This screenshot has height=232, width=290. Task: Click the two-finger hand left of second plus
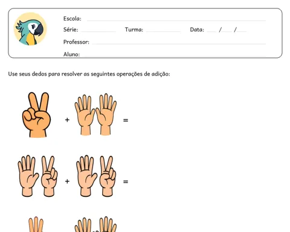tap(49, 176)
